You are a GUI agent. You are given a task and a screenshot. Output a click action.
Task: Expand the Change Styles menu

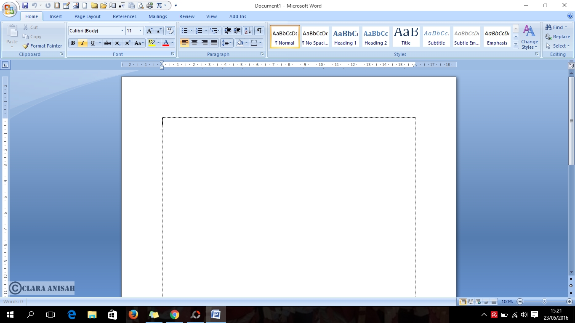point(529,37)
